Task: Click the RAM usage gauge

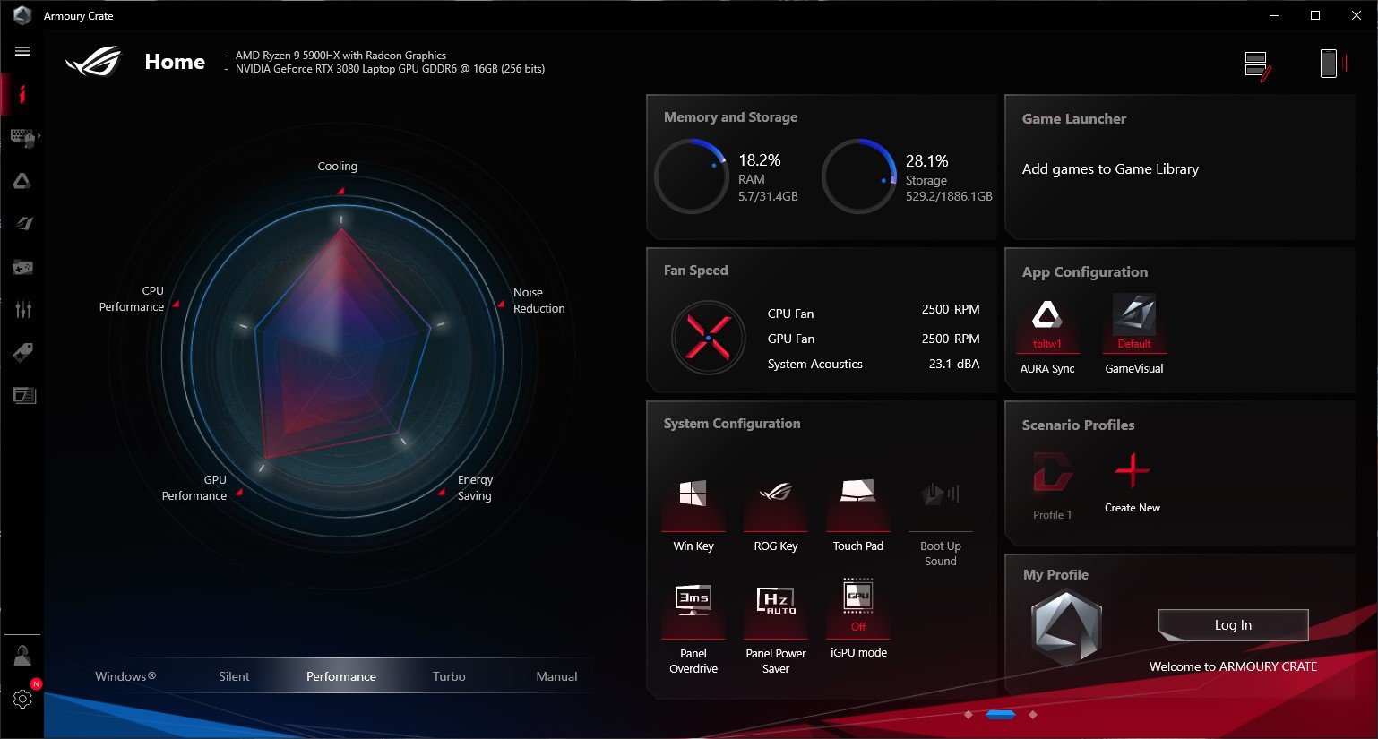Action: pos(691,176)
